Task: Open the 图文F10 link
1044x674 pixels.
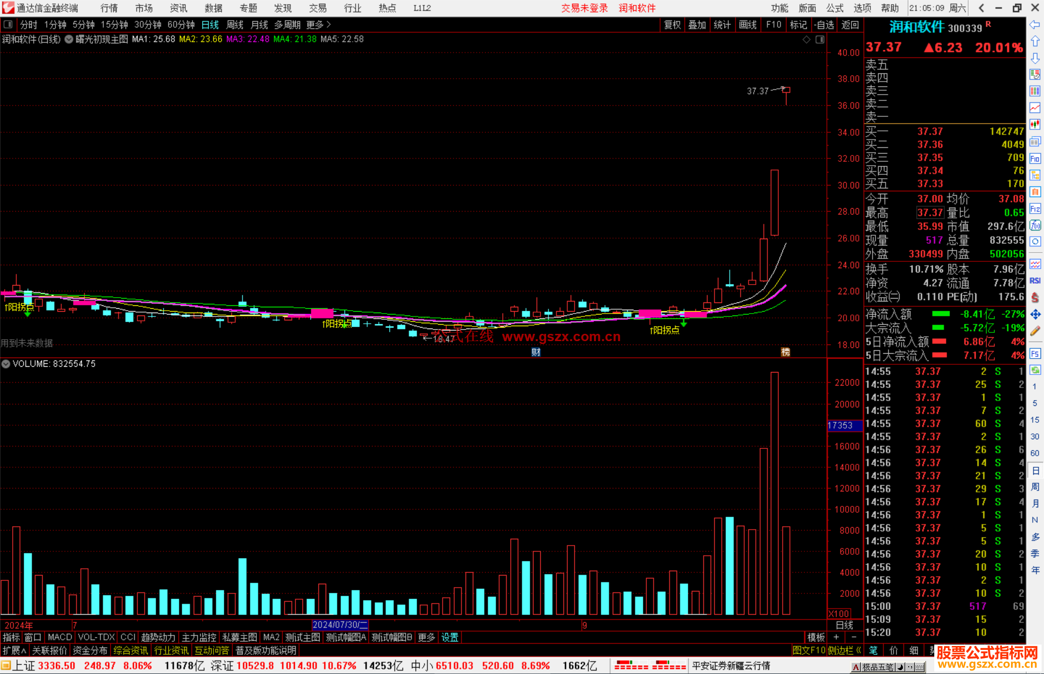Action: tap(809, 650)
